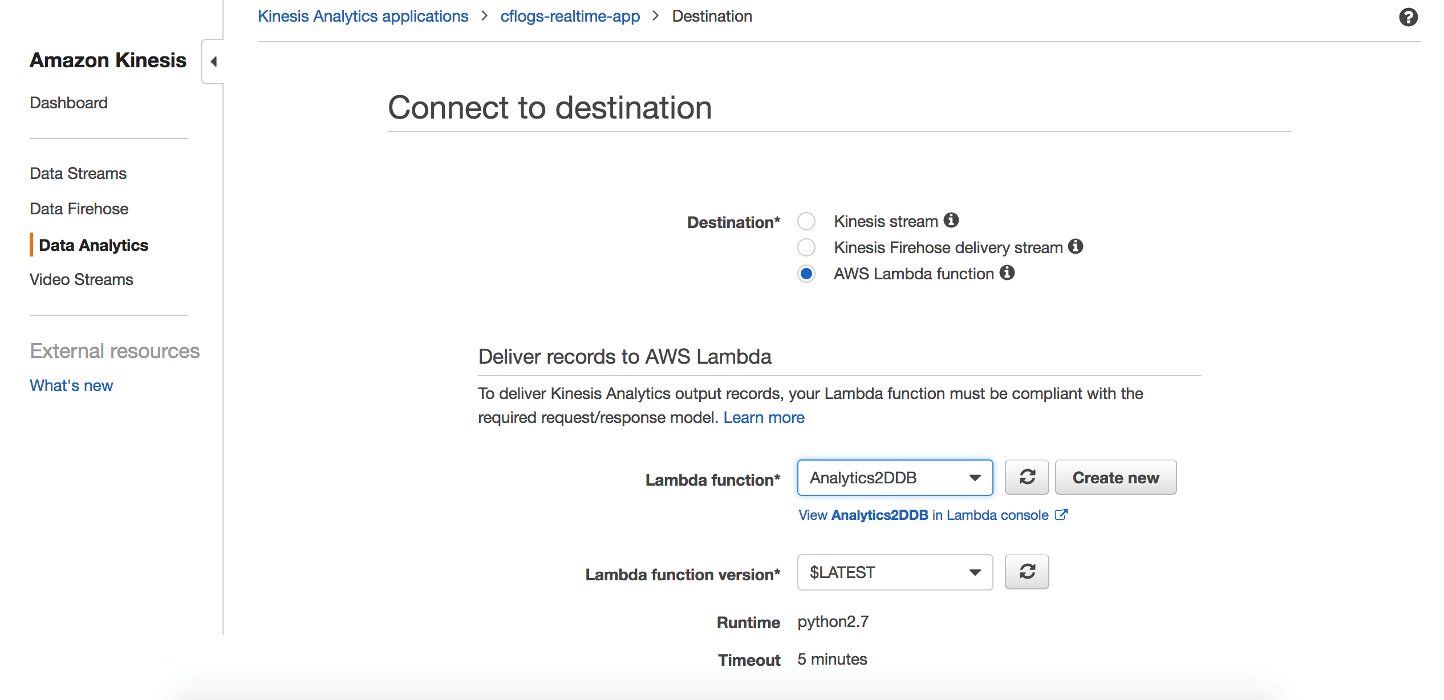This screenshot has height=700, width=1444.
Task: Click info icon next to Kinesis stream
Action: [x=951, y=220]
